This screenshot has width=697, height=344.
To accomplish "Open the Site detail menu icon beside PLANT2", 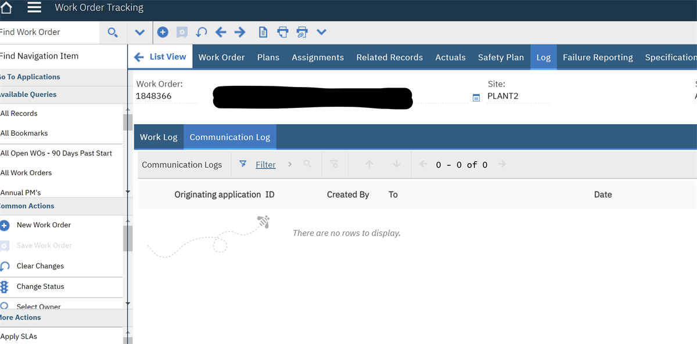I will (477, 96).
